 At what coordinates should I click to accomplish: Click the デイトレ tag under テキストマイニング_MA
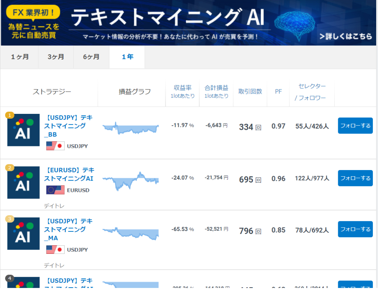pyautogui.click(x=54, y=265)
